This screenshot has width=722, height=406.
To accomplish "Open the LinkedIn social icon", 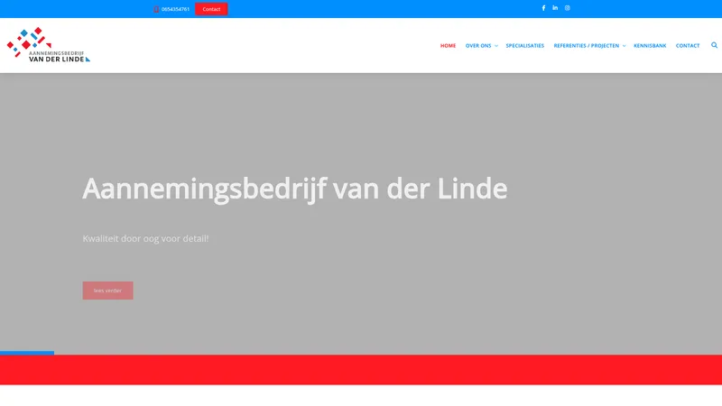I will (x=555, y=8).
